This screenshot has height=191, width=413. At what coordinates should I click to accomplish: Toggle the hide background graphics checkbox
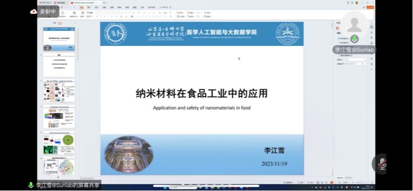click(x=339, y=55)
